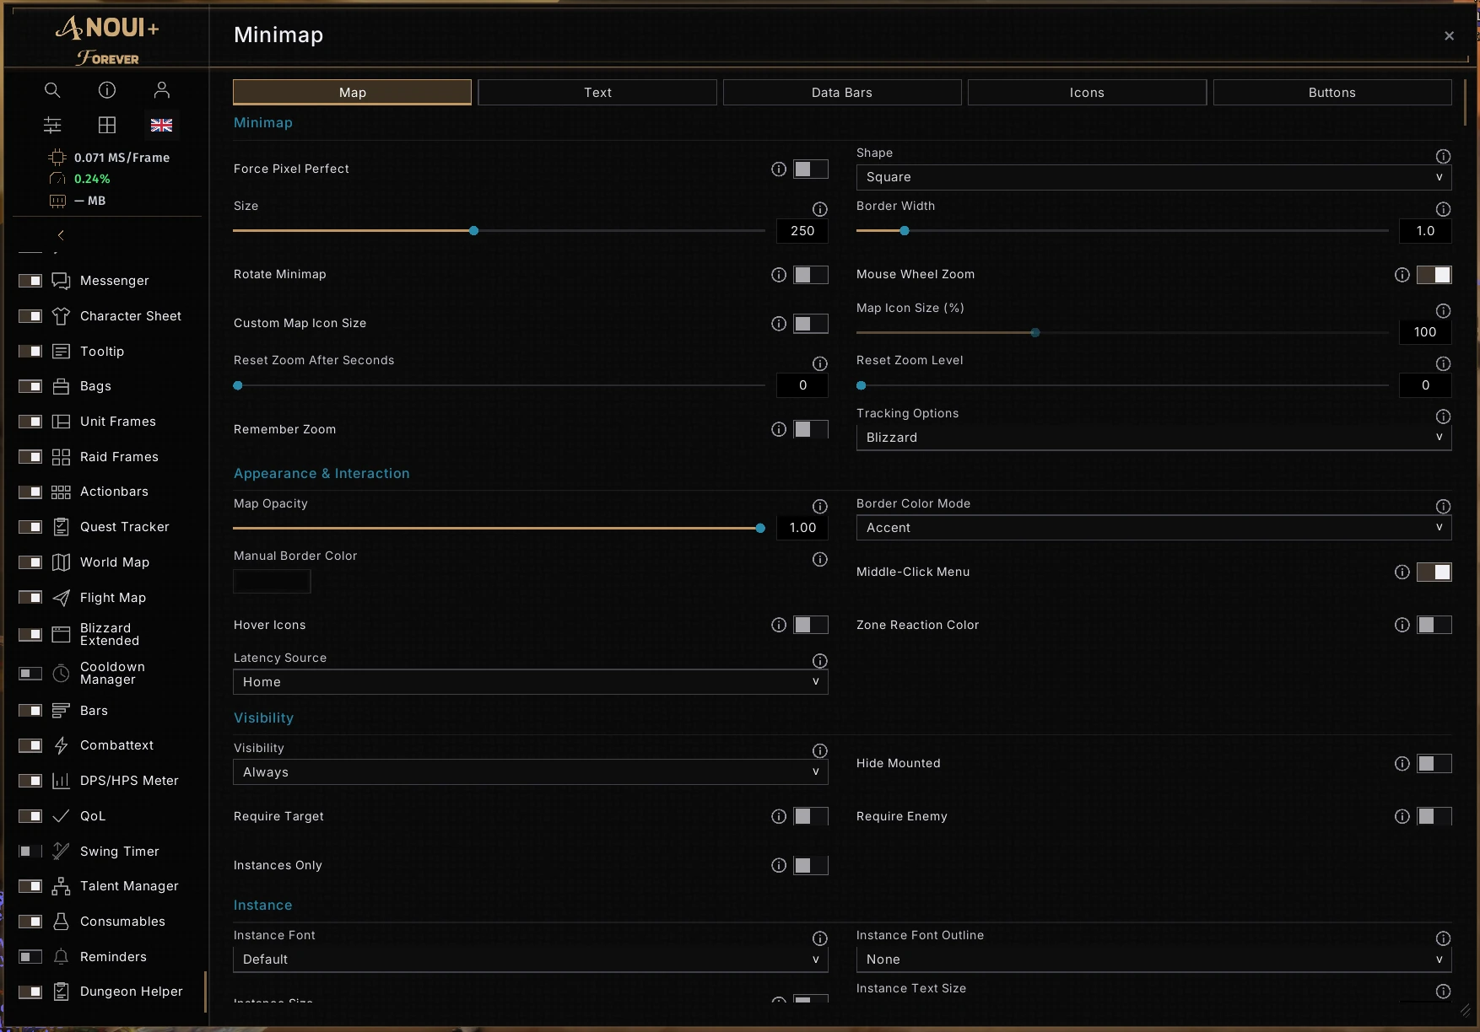The image size is (1480, 1032).
Task: Click the Manual Border Color swatch
Action: click(x=272, y=582)
